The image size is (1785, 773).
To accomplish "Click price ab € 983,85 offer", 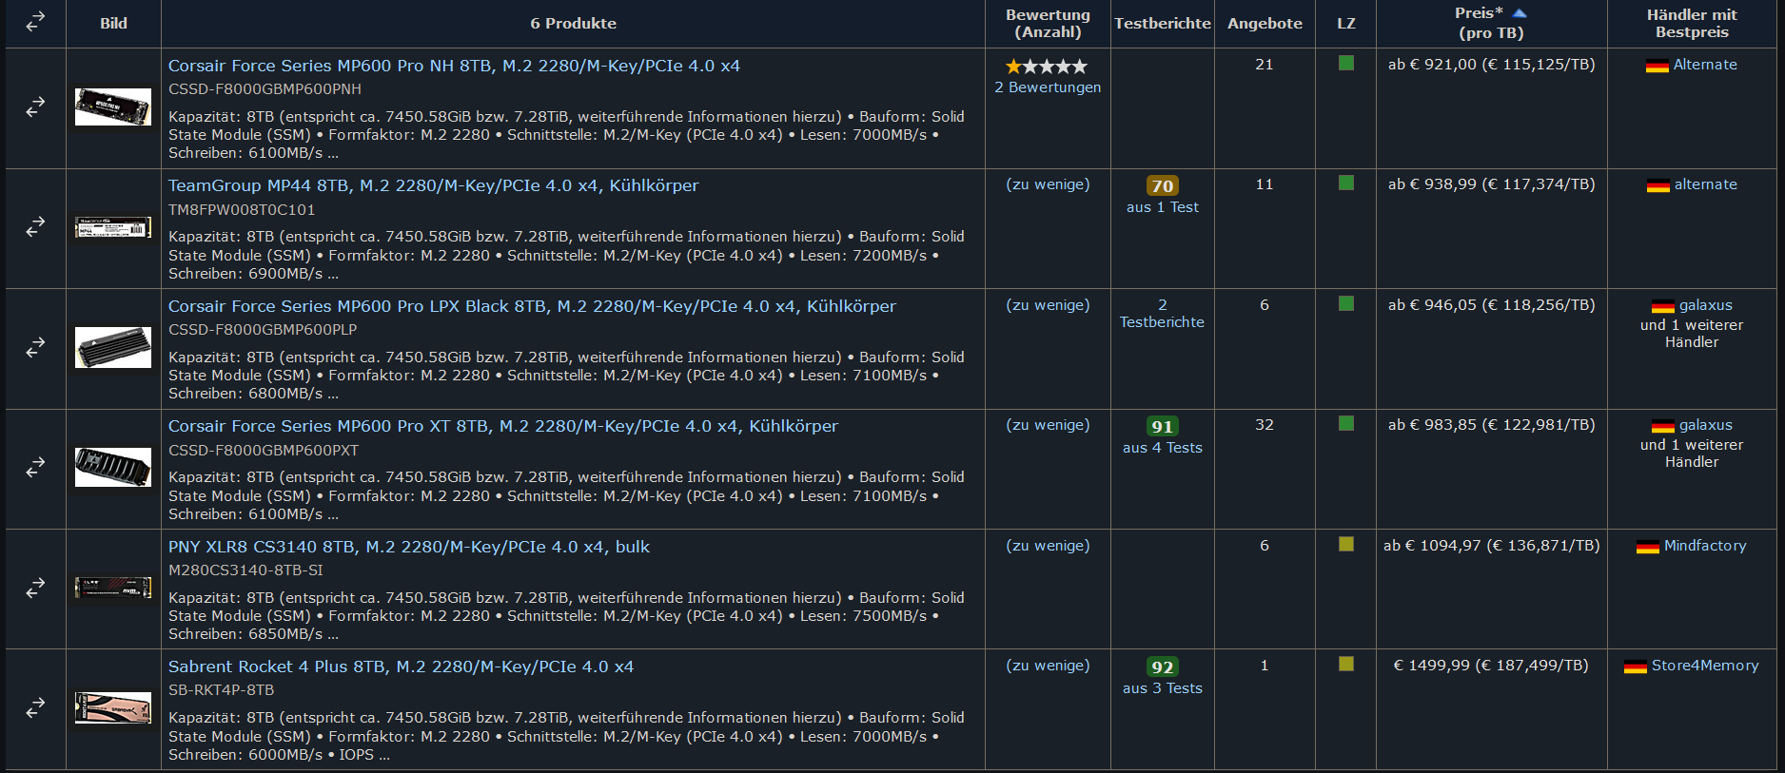I will [x=1491, y=425].
